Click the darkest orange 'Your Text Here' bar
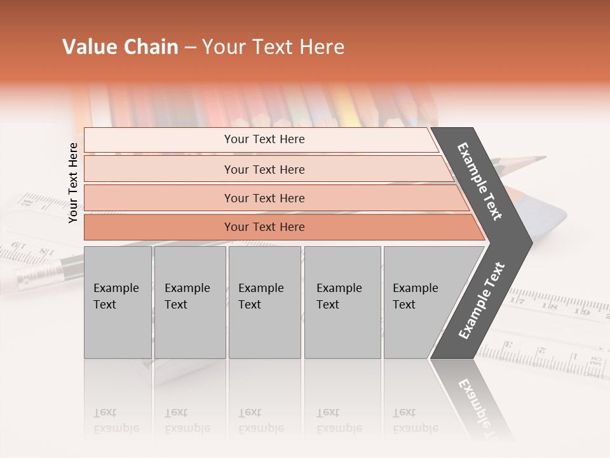The width and height of the screenshot is (610, 458). pyautogui.click(x=284, y=227)
